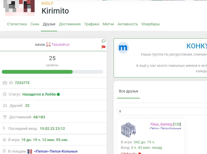Click the red report flag icon
The width and height of the screenshot is (207, 154).
103,47
